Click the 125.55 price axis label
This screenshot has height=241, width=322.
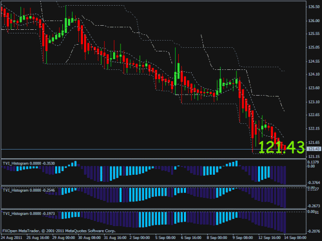click(x=314, y=34)
